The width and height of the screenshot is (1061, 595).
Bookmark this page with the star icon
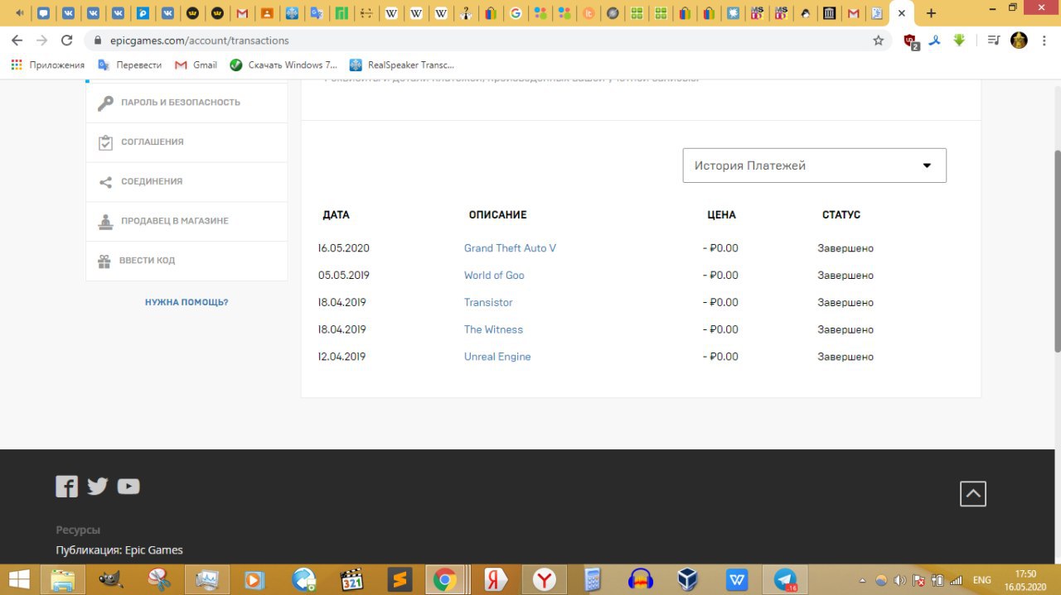click(x=879, y=41)
